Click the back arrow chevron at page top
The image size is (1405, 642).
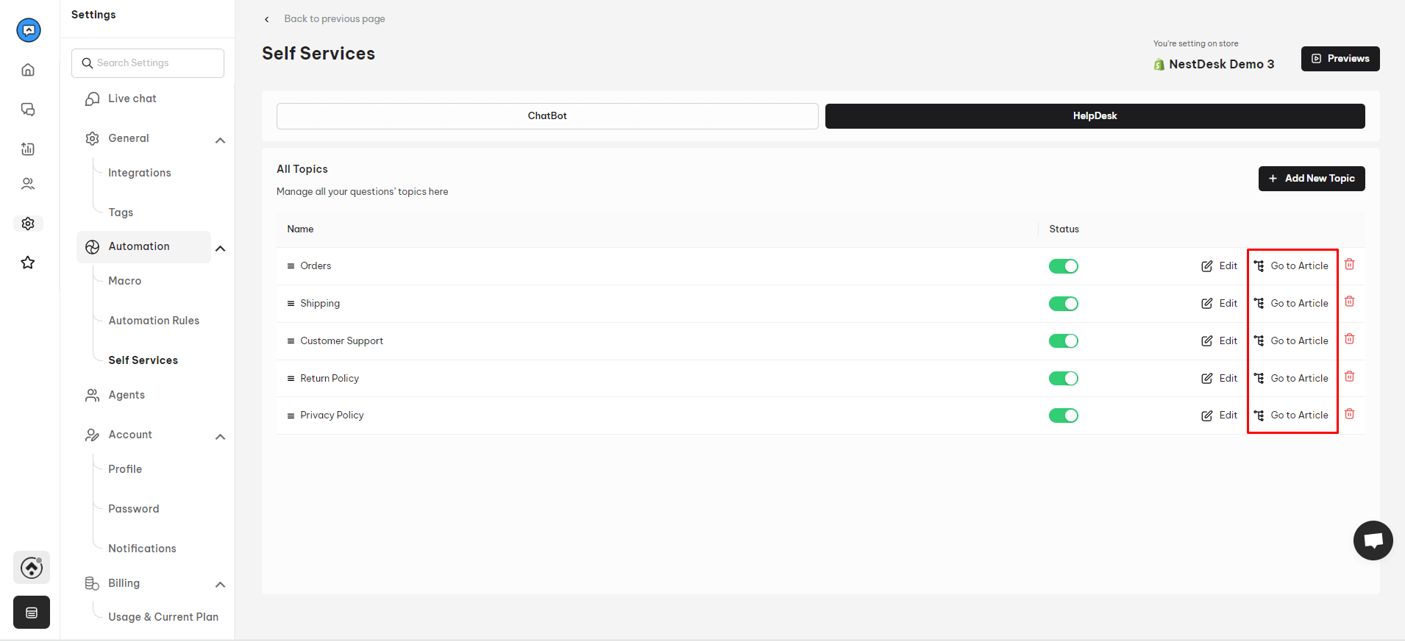tap(267, 19)
